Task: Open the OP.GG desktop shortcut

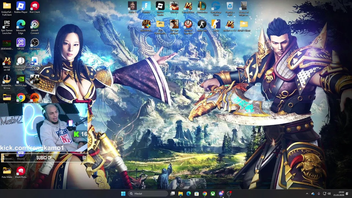Action: (x=21, y=44)
